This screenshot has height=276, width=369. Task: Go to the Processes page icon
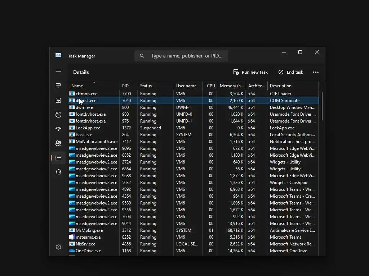tap(58, 86)
